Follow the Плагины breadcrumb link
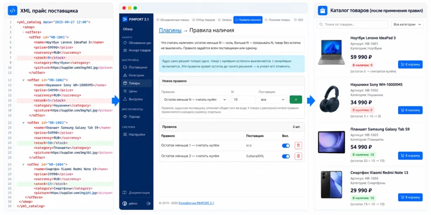 [x=170, y=30]
